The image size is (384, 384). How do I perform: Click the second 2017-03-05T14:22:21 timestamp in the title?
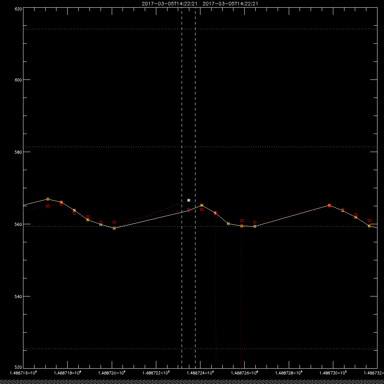[230, 4]
